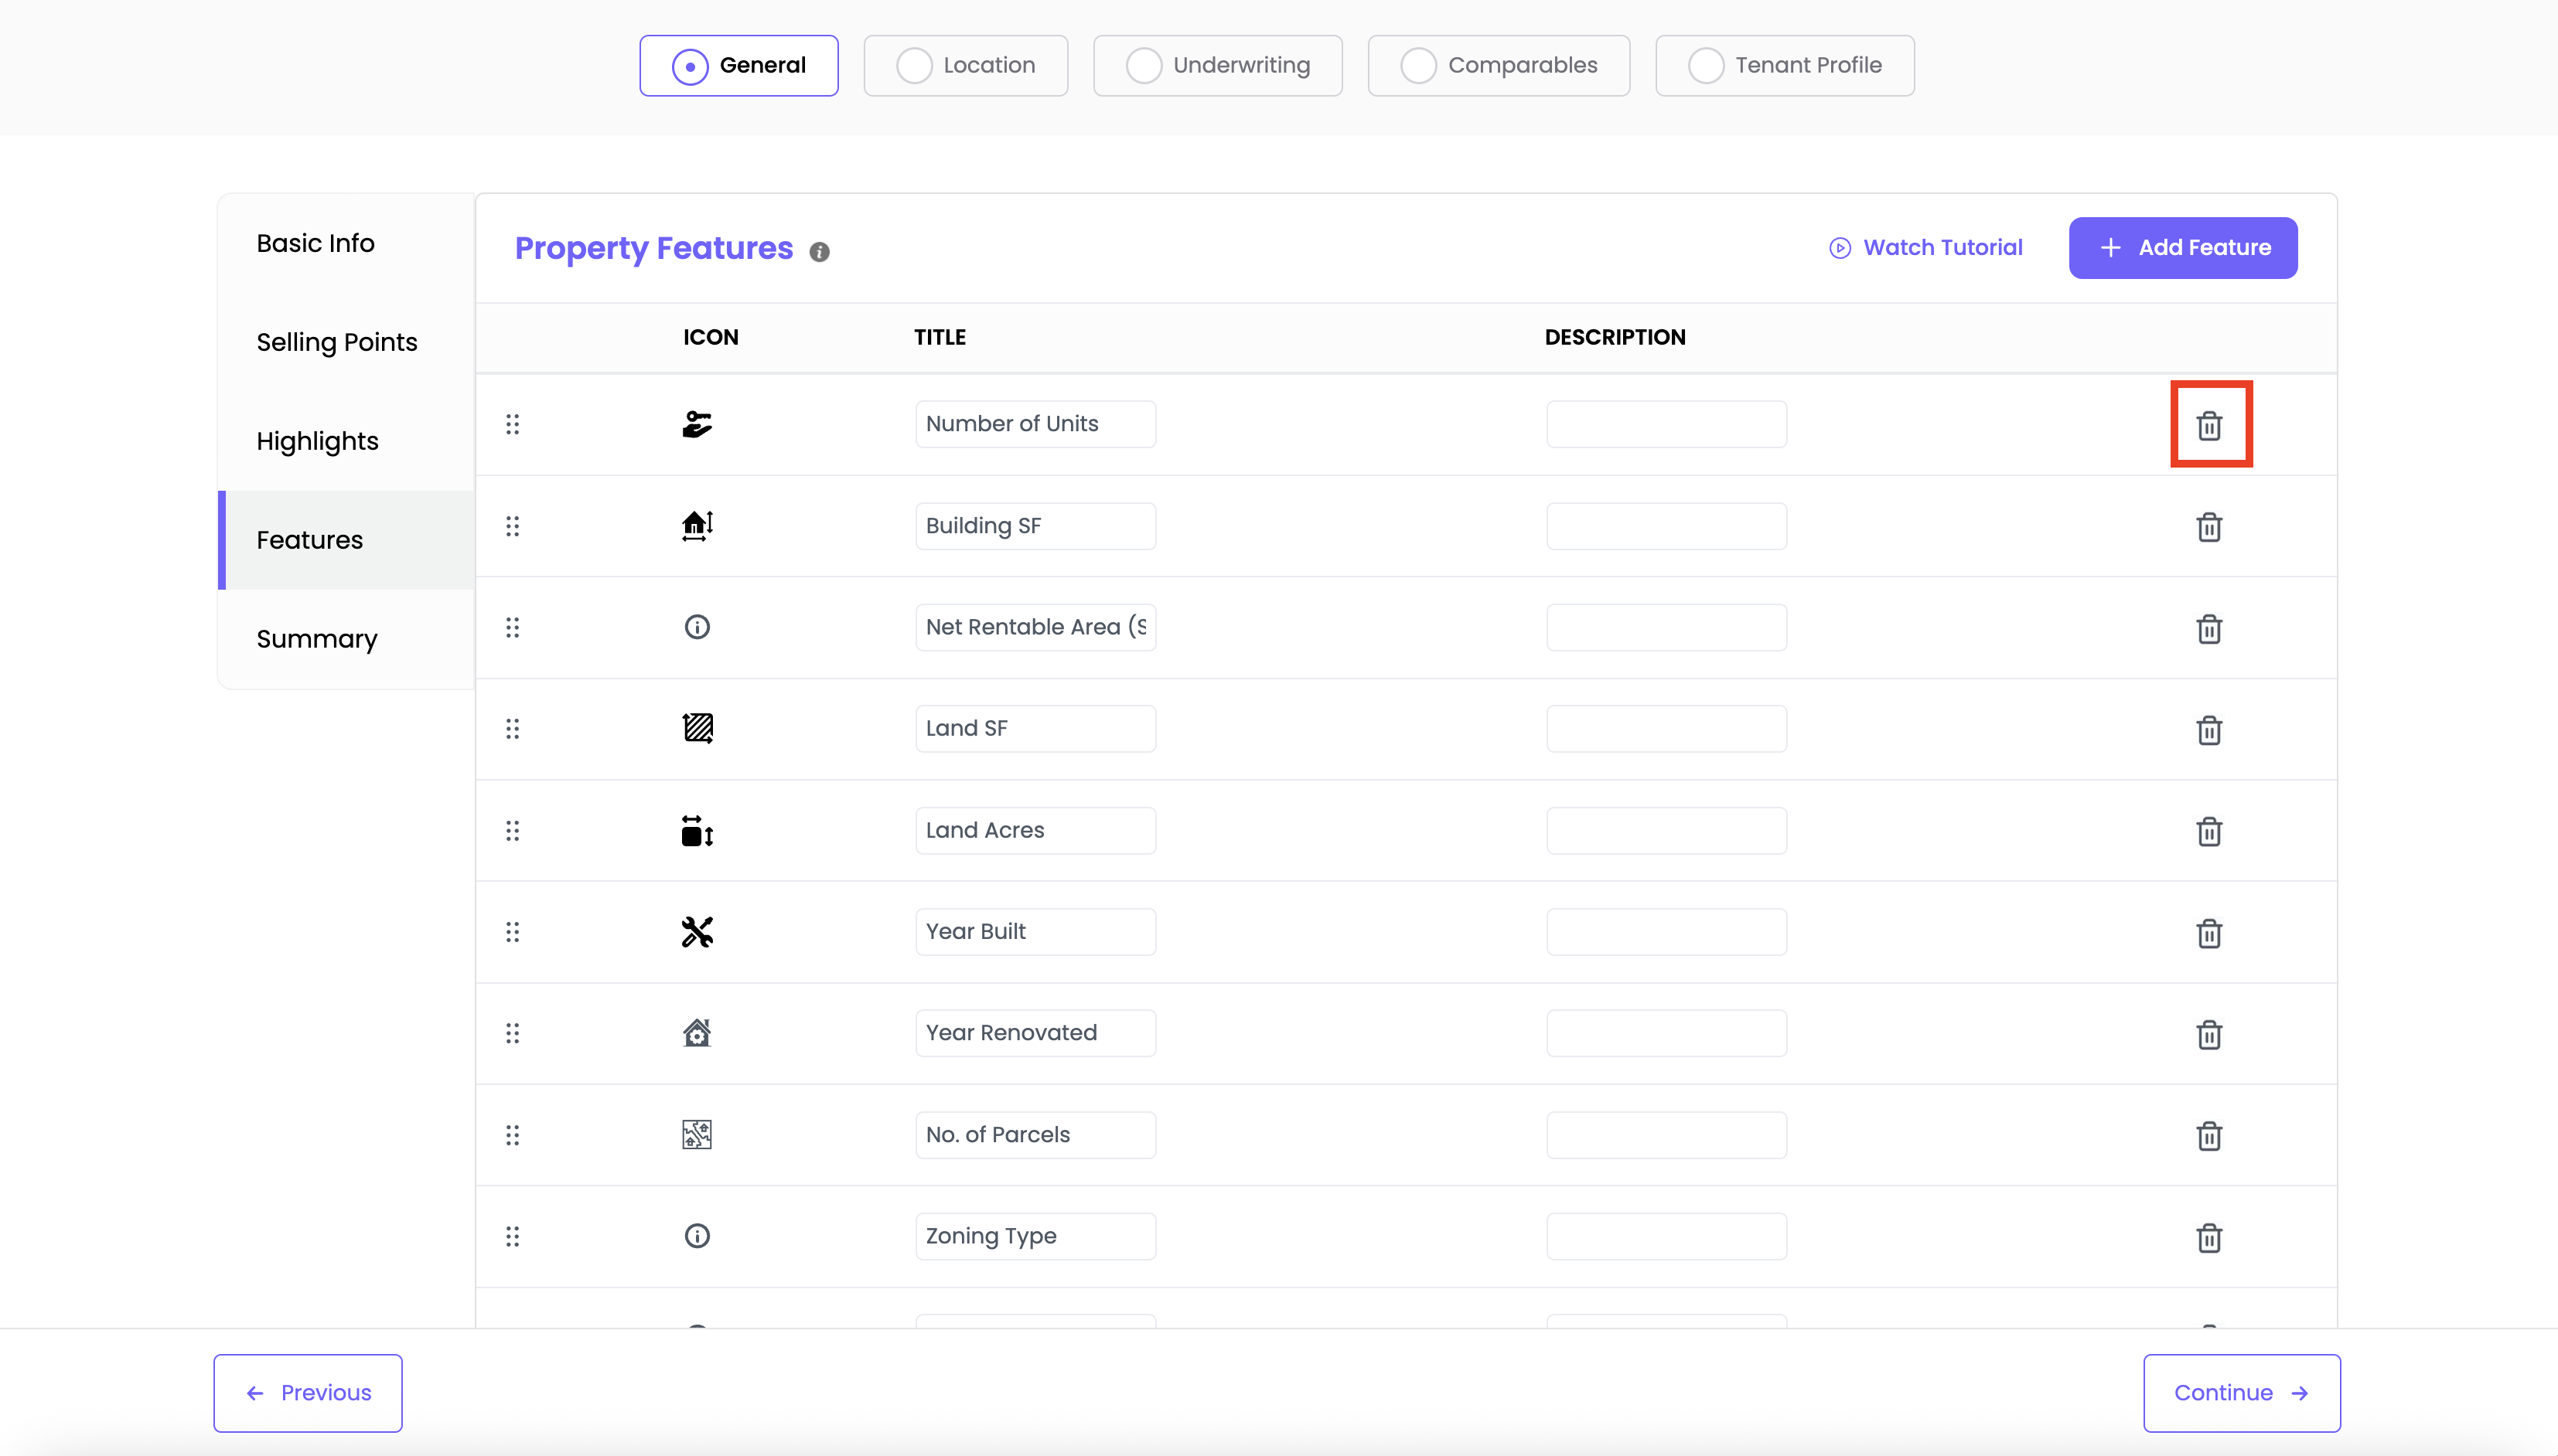2558x1456 pixels.
Task: Click the Continue button
Action: pyautogui.click(x=2240, y=1392)
